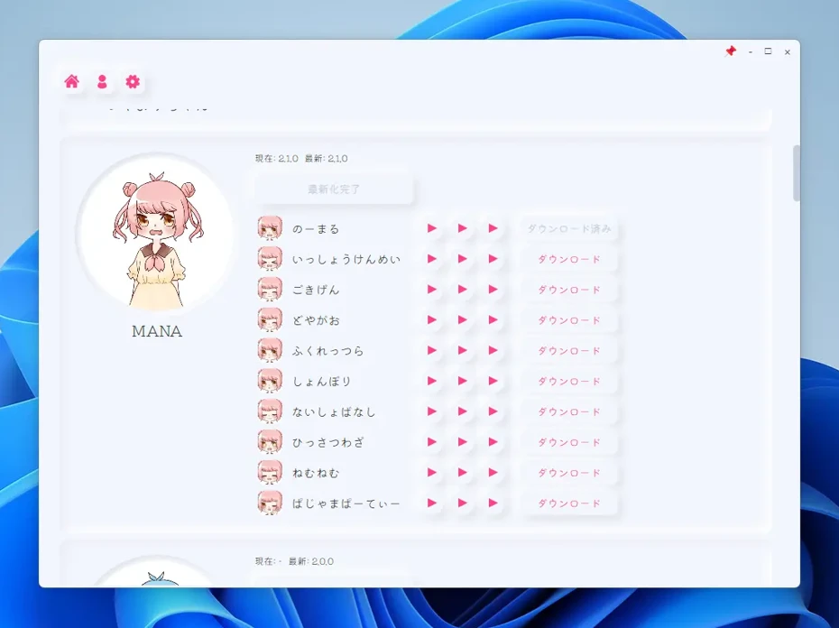Play first sample of いっしょうけんめい

point(432,259)
